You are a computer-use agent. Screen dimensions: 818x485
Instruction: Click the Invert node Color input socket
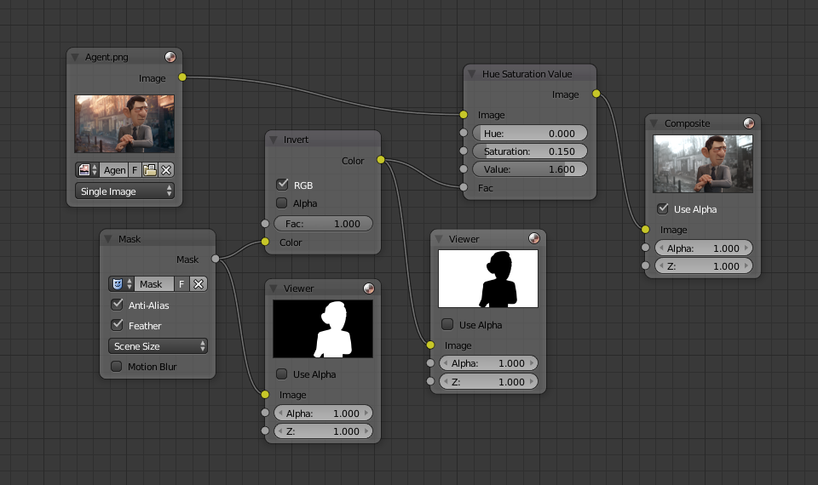(x=265, y=242)
